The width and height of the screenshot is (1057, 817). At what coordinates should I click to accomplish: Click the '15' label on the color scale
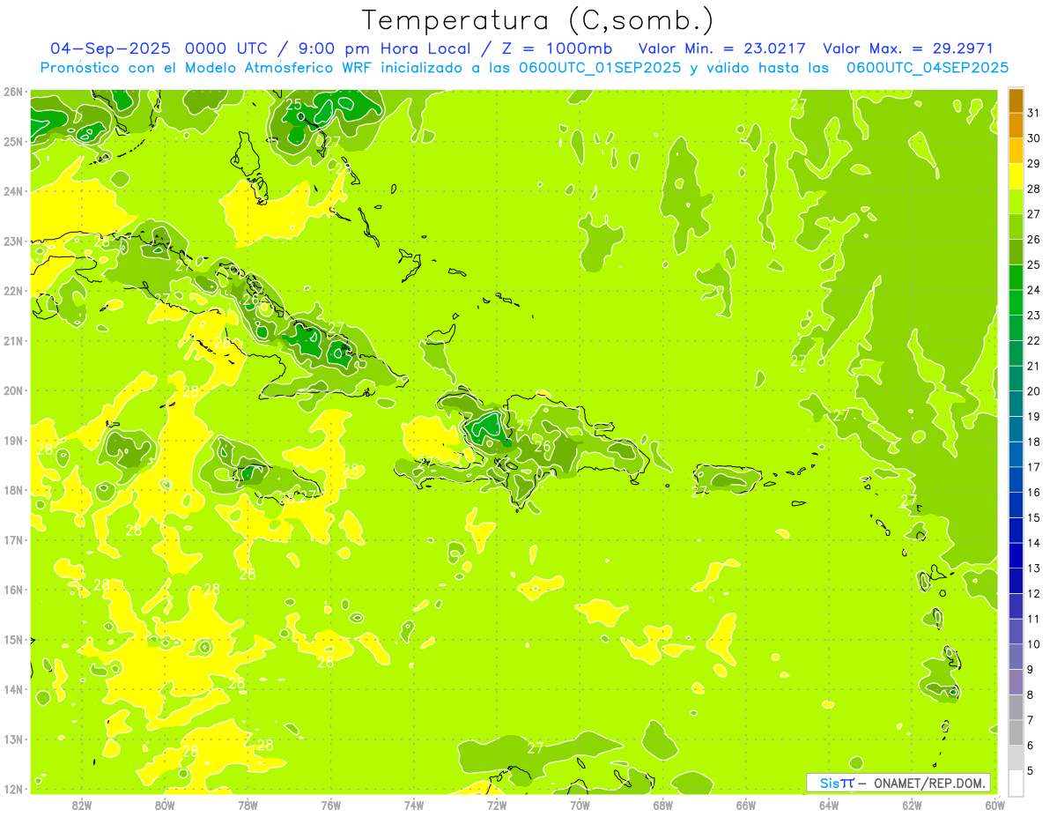pos(1033,517)
